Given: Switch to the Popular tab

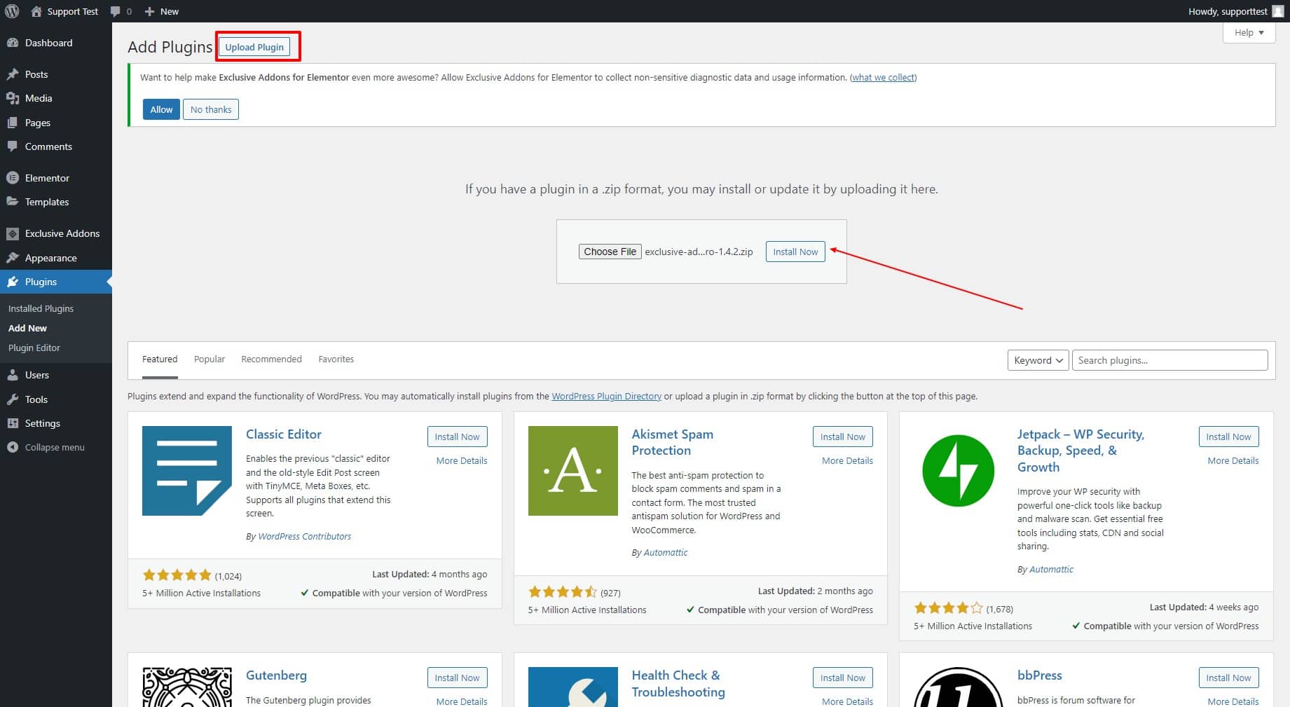Looking at the screenshot, I should pyautogui.click(x=210, y=359).
